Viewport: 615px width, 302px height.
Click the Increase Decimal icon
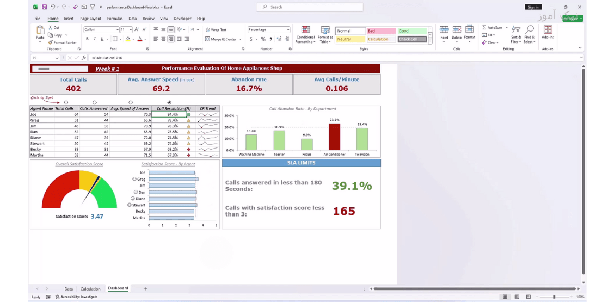tap(279, 39)
